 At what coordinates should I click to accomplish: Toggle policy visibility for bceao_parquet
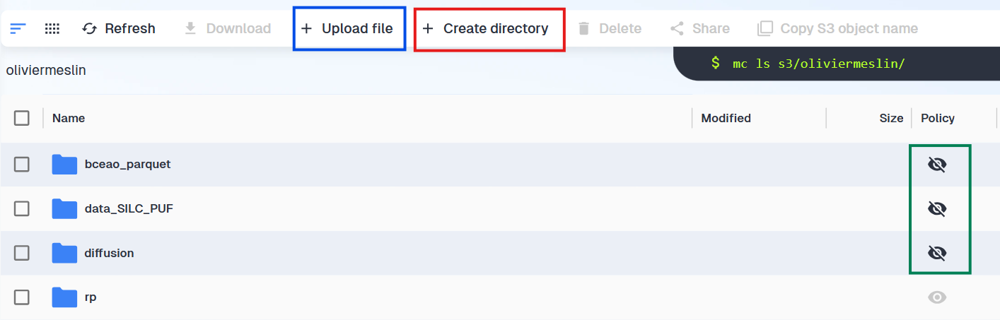pyautogui.click(x=937, y=165)
